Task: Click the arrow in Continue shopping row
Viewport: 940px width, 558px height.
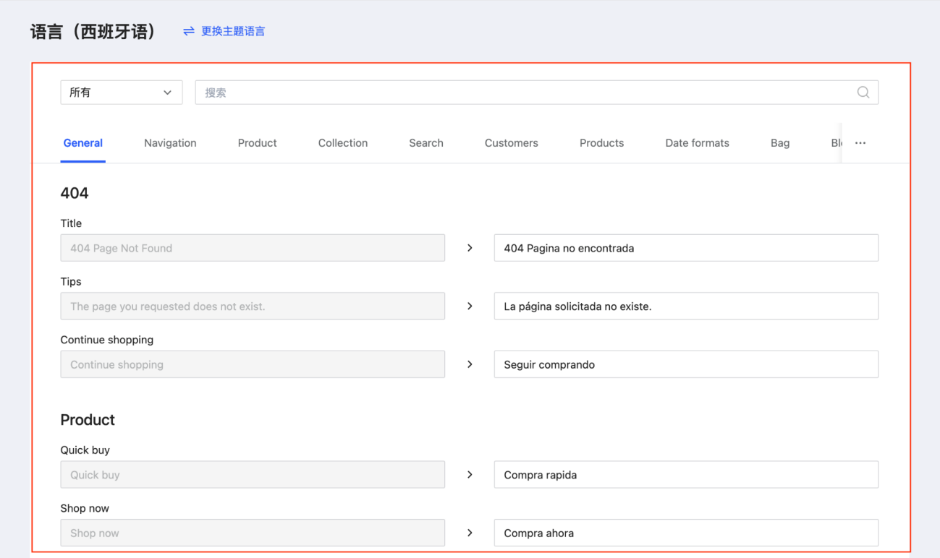Action: tap(470, 364)
